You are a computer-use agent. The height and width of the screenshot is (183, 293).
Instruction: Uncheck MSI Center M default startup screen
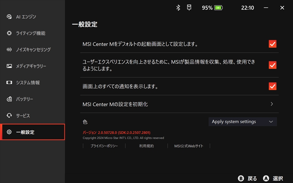pos(272,44)
